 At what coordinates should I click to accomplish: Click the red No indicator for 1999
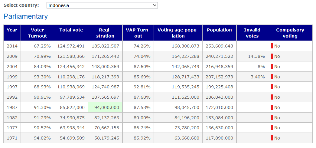pyautogui.click(x=272, y=77)
